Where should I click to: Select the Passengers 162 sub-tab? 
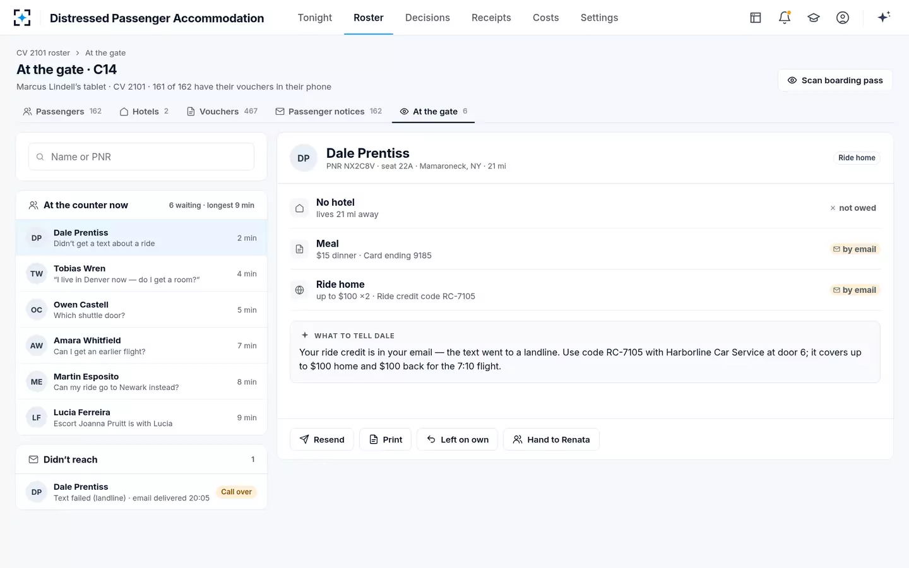(62, 112)
